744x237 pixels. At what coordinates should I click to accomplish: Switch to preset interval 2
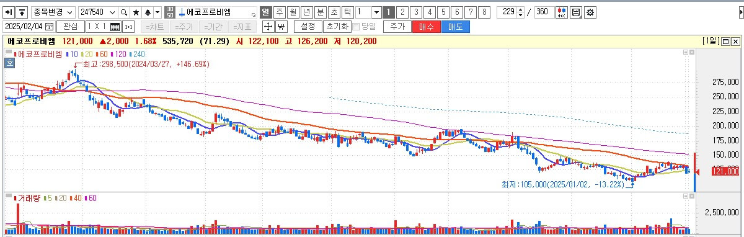pos(402,12)
